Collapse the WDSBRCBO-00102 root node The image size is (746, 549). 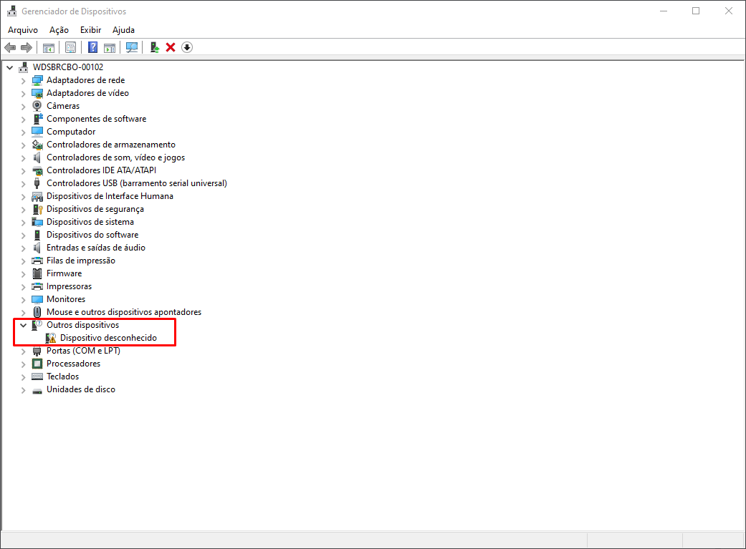(9, 67)
